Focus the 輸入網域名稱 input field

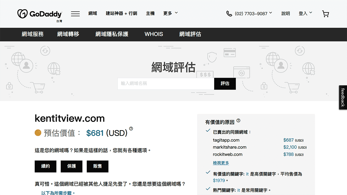[166, 84]
